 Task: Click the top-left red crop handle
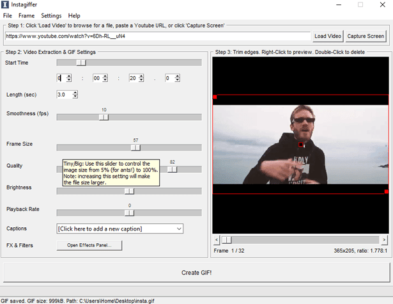[x=215, y=97]
